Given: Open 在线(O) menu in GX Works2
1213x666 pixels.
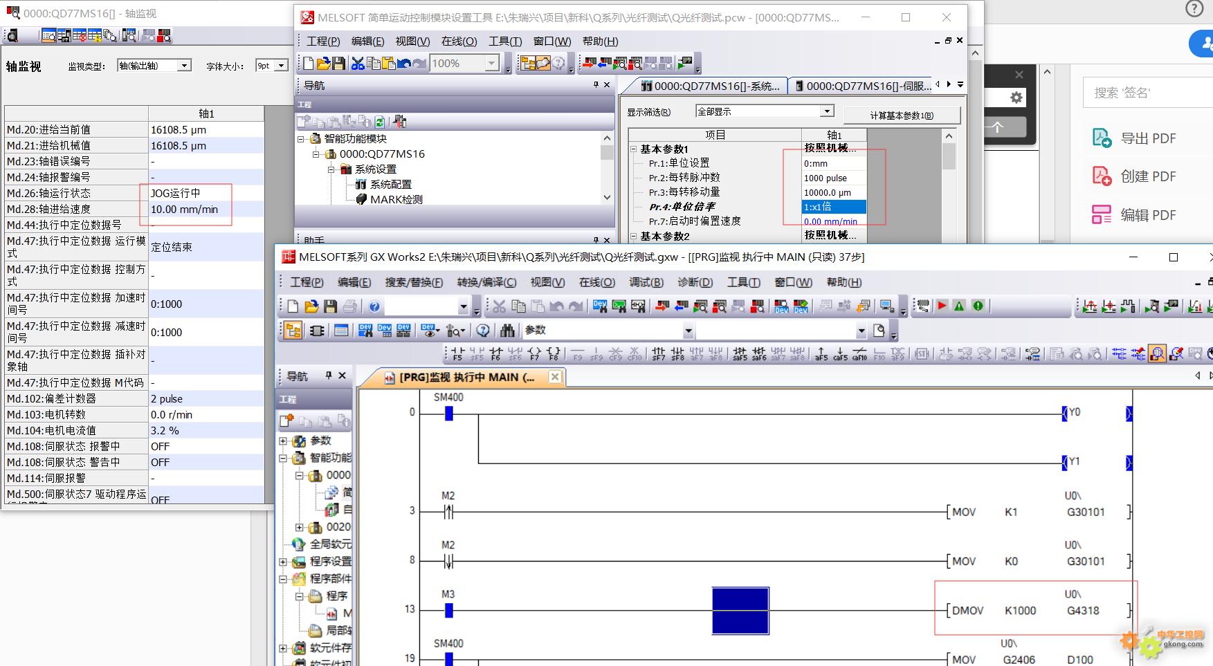Looking at the screenshot, I should [597, 282].
